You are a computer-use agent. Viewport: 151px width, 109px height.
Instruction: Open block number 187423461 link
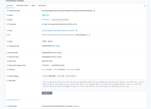(45, 20)
